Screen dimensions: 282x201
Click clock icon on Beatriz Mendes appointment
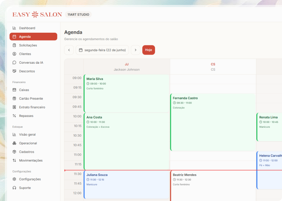click(x=174, y=180)
